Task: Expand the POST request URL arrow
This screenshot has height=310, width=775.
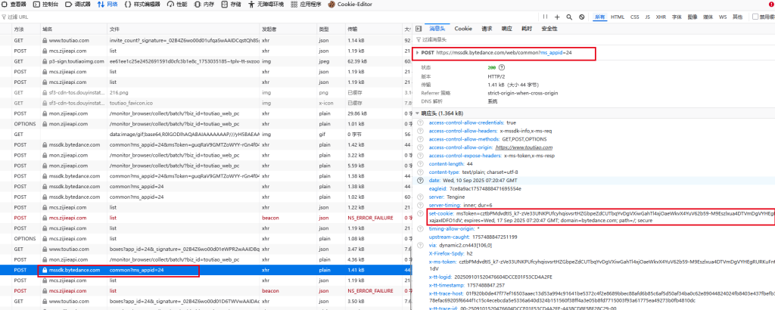Action: pyautogui.click(x=417, y=53)
